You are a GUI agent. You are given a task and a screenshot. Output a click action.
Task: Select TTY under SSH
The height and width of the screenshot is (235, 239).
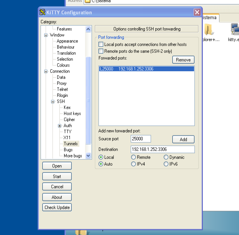67,132
